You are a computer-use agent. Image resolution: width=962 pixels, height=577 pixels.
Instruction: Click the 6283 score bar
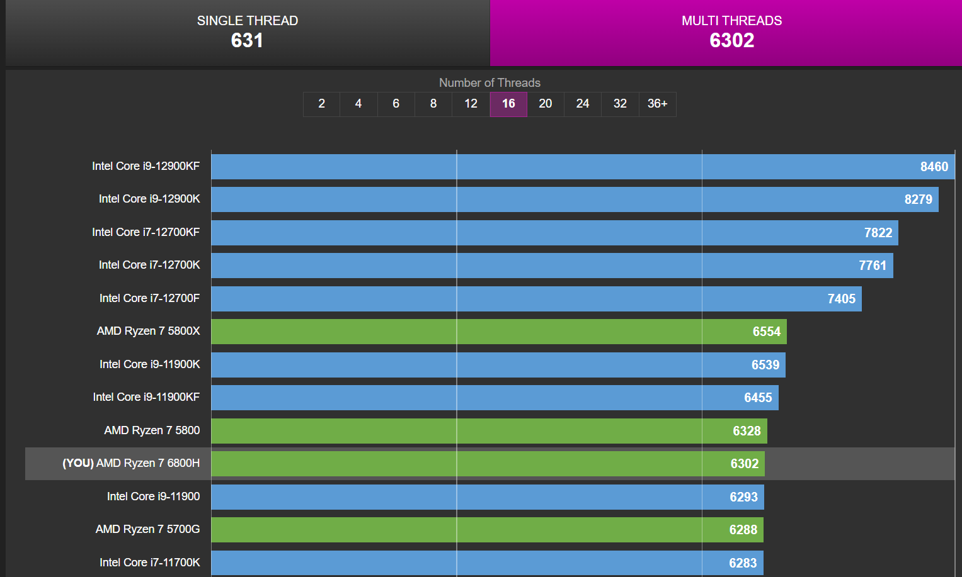click(487, 563)
